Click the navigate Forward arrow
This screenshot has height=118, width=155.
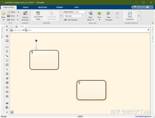click(x=11, y=26)
